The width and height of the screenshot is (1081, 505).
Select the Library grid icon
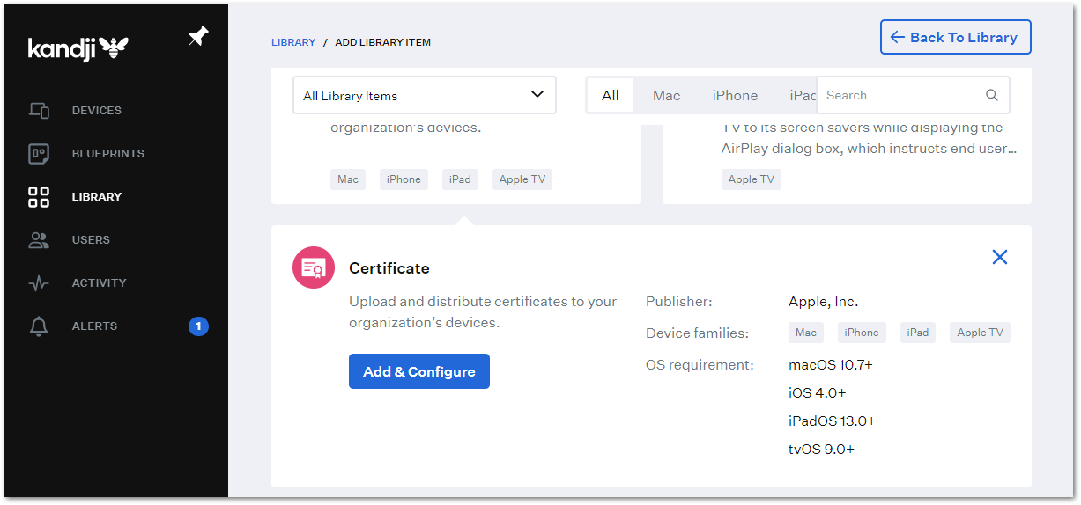[39, 197]
